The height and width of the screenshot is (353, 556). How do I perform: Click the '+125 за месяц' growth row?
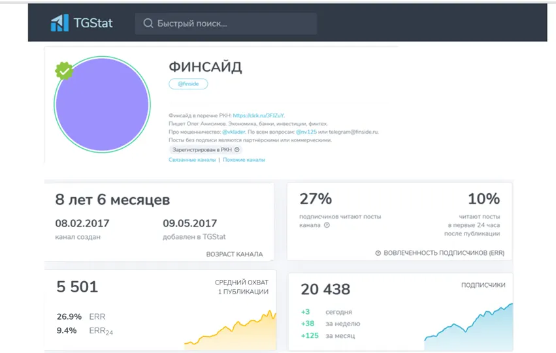click(328, 335)
